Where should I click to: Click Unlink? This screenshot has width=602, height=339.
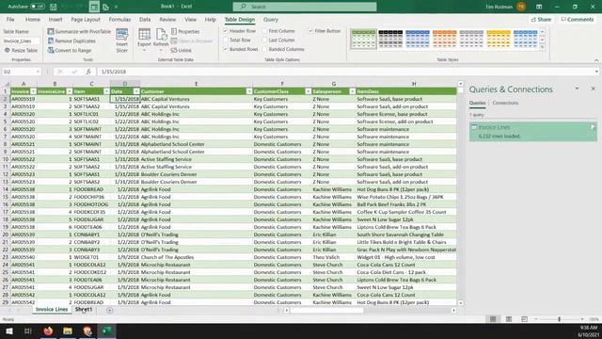click(181, 50)
